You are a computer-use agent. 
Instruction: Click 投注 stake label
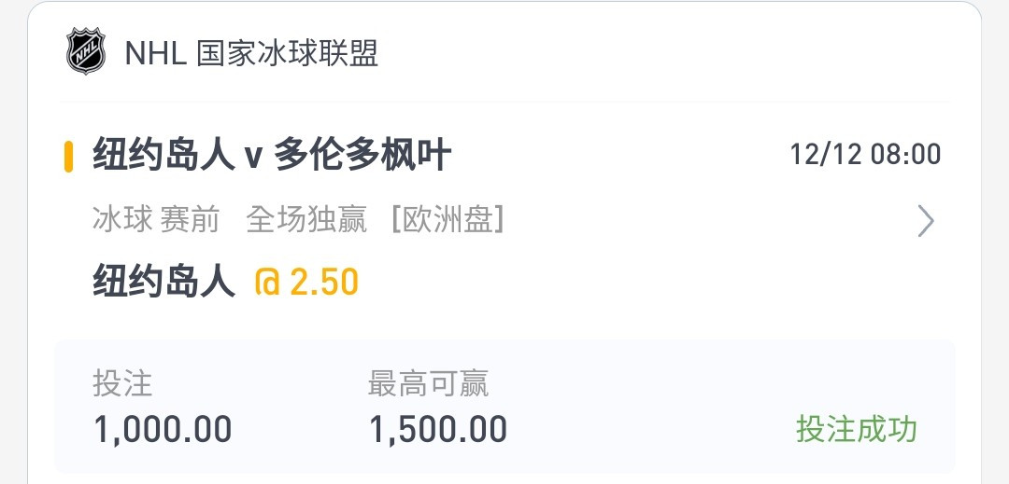click(122, 383)
